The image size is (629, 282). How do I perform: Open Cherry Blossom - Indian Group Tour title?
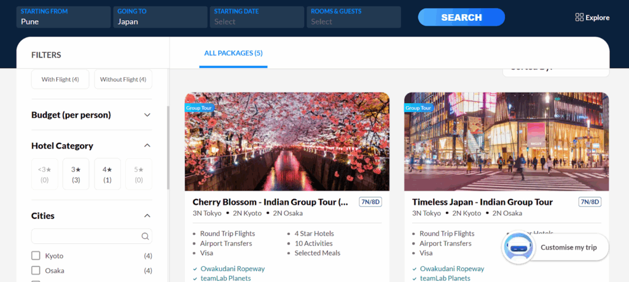click(x=270, y=202)
